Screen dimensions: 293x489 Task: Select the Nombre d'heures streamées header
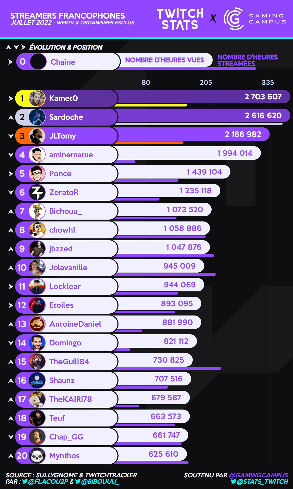click(x=247, y=60)
